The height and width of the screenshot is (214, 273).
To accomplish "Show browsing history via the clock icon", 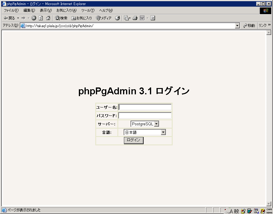I will [117, 18].
